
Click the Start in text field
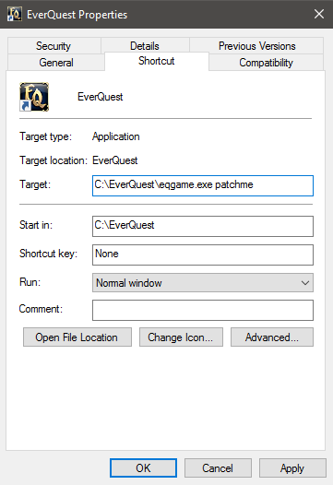click(x=203, y=226)
